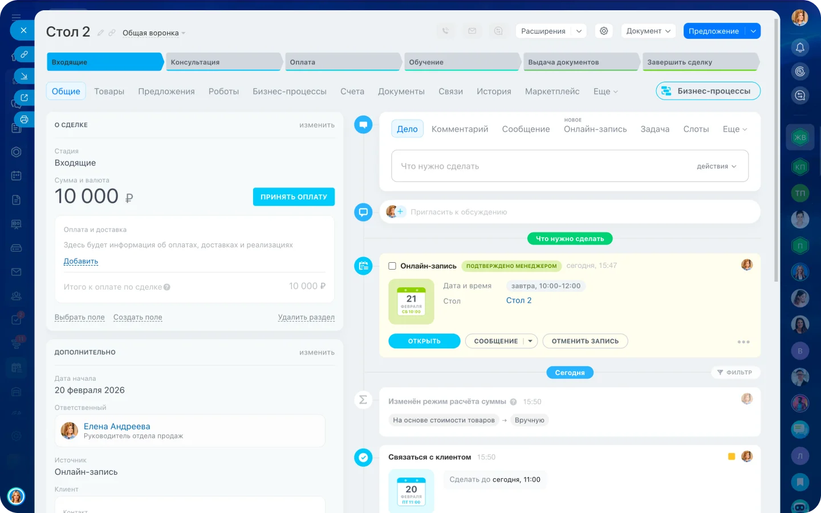
Task: Click the pencil edit icon next to Стол 2
Action: pos(100,32)
